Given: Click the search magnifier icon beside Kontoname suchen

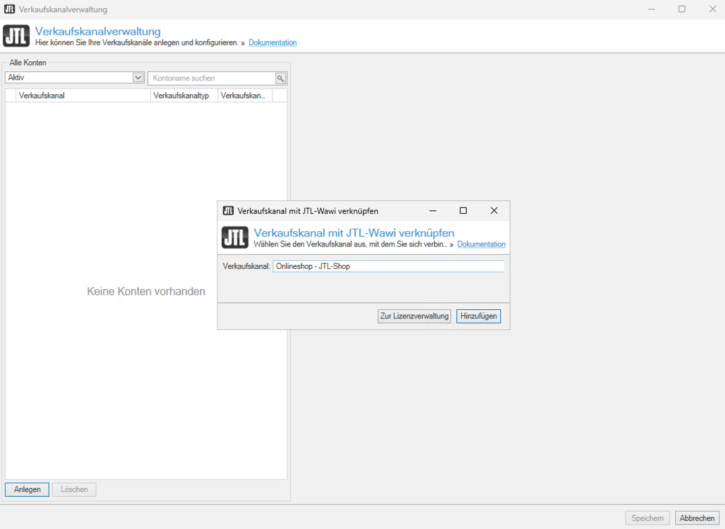Looking at the screenshot, I should click(281, 79).
